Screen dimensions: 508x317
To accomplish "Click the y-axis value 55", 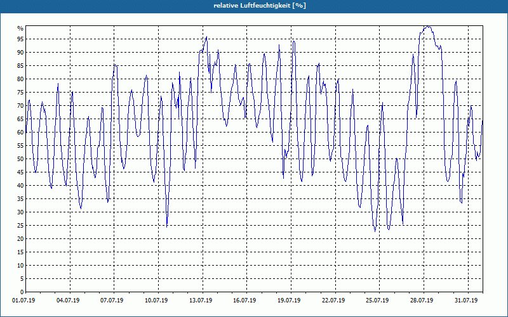I will [20, 146].
